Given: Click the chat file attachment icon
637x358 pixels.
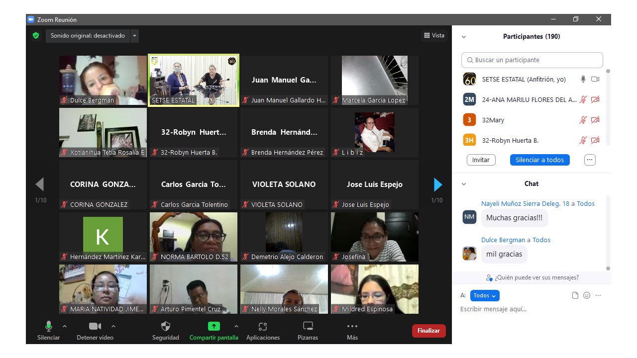Looking at the screenshot, I should 575,295.
